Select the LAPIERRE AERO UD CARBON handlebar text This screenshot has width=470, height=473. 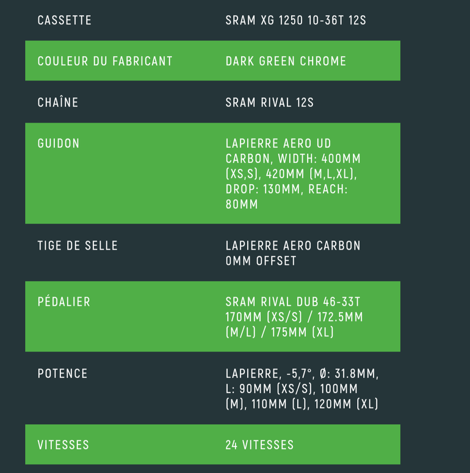click(x=278, y=151)
